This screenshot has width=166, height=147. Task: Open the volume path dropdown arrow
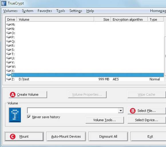[x=120, y=111]
